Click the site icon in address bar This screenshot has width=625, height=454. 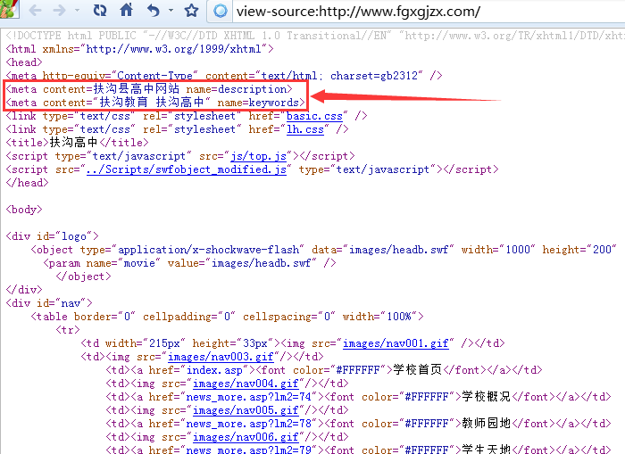(x=220, y=12)
